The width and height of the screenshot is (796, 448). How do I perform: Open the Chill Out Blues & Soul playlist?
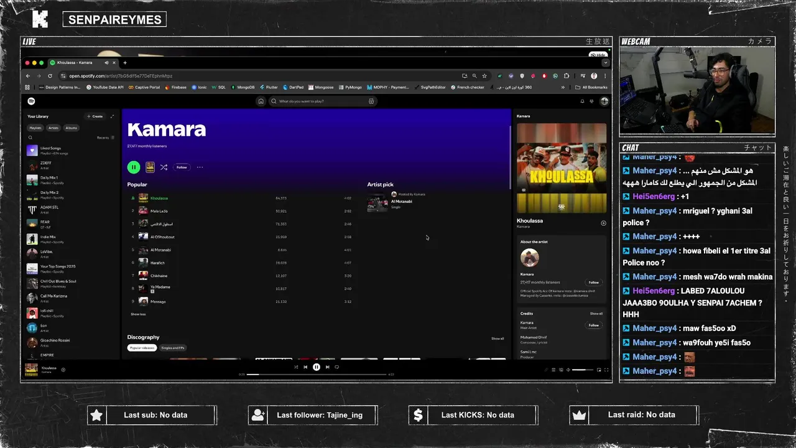pyautogui.click(x=70, y=284)
